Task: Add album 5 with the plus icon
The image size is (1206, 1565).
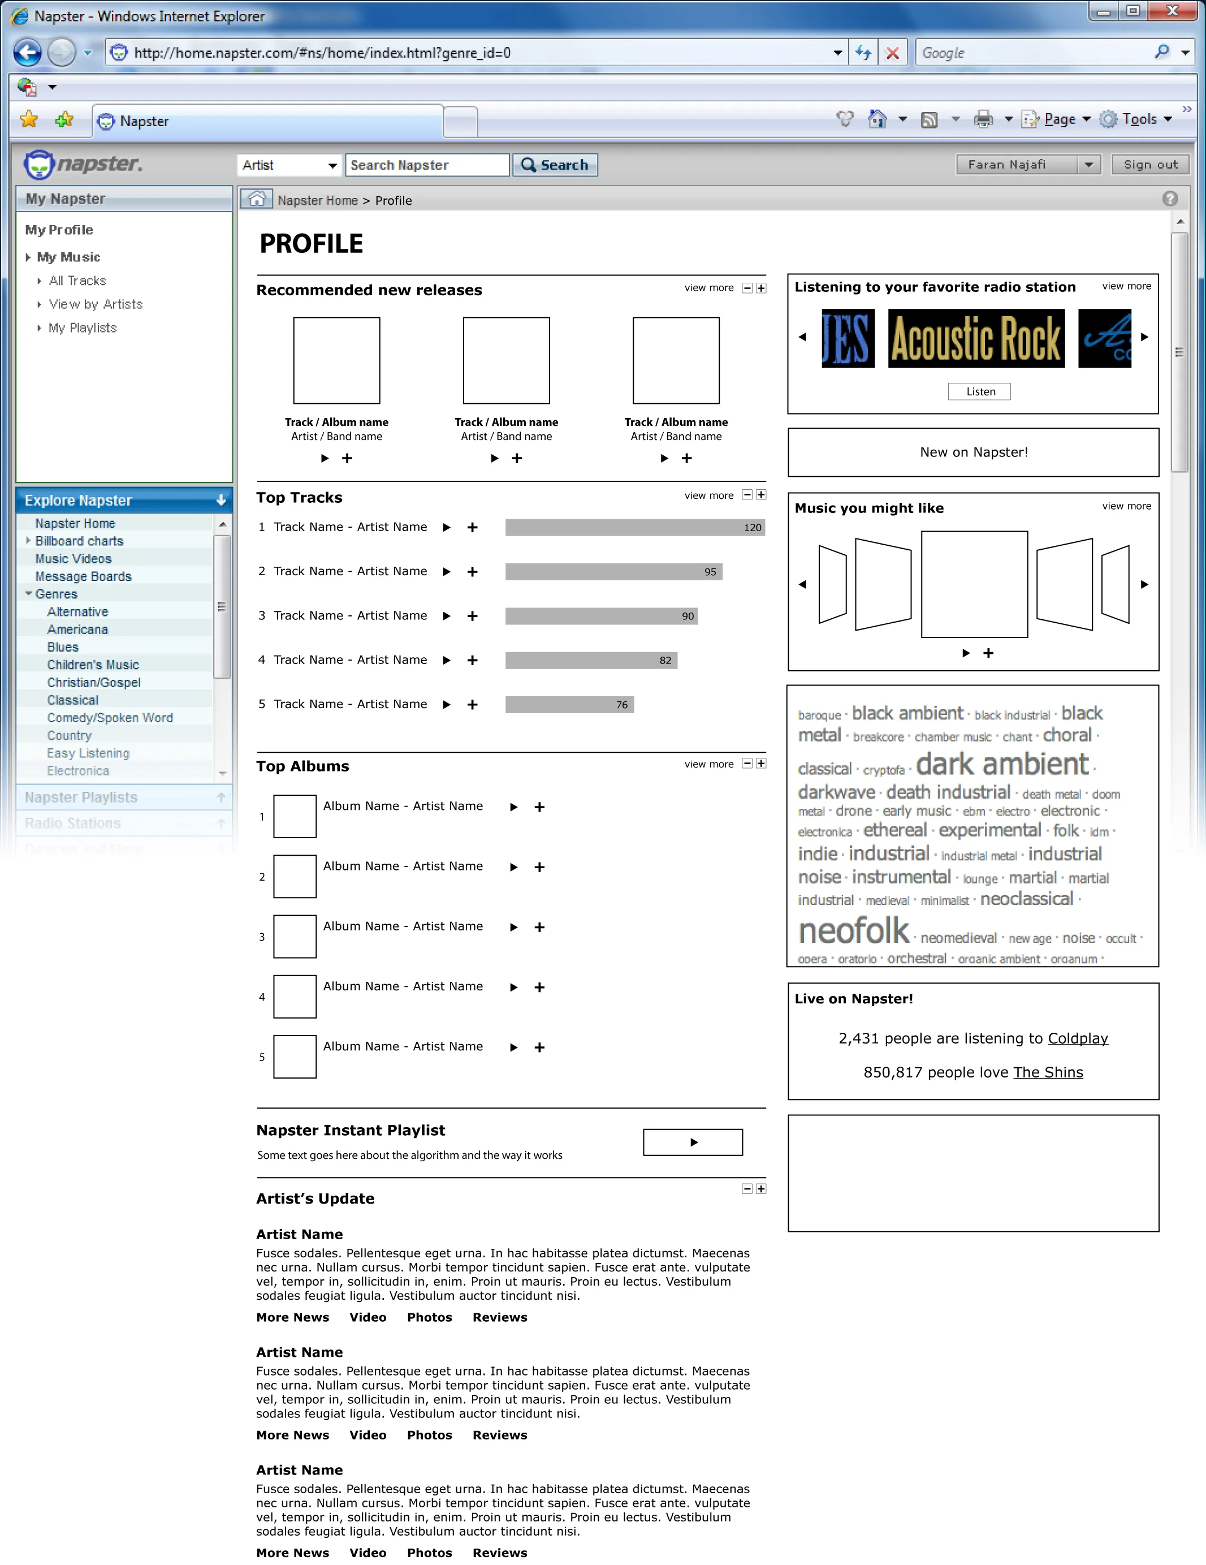Action: tap(540, 1047)
